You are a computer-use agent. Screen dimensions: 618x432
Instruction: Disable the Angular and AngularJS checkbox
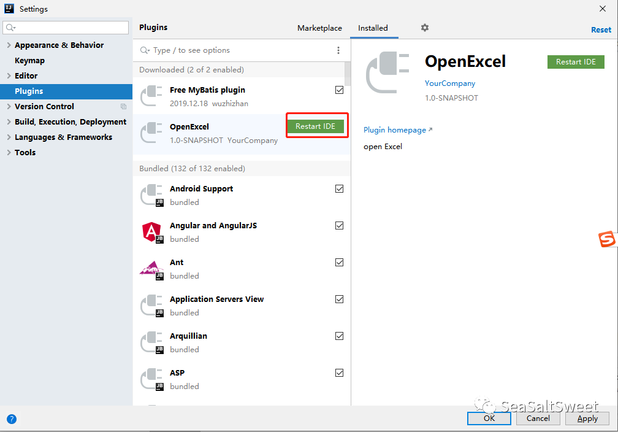340,225
